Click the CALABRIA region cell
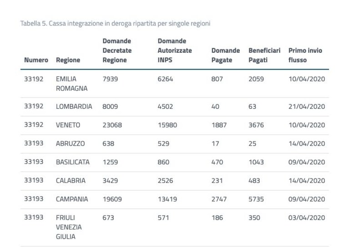This screenshot has height=248, width=349. point(71,181)
